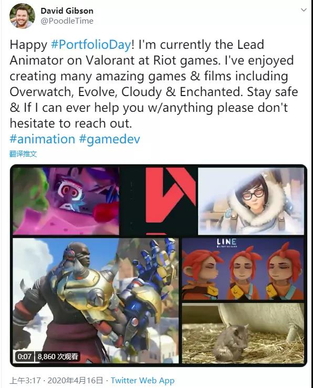The image size is (313, 388).
Task: Open the #animation hashtag
Action: [x=43, y=139]
